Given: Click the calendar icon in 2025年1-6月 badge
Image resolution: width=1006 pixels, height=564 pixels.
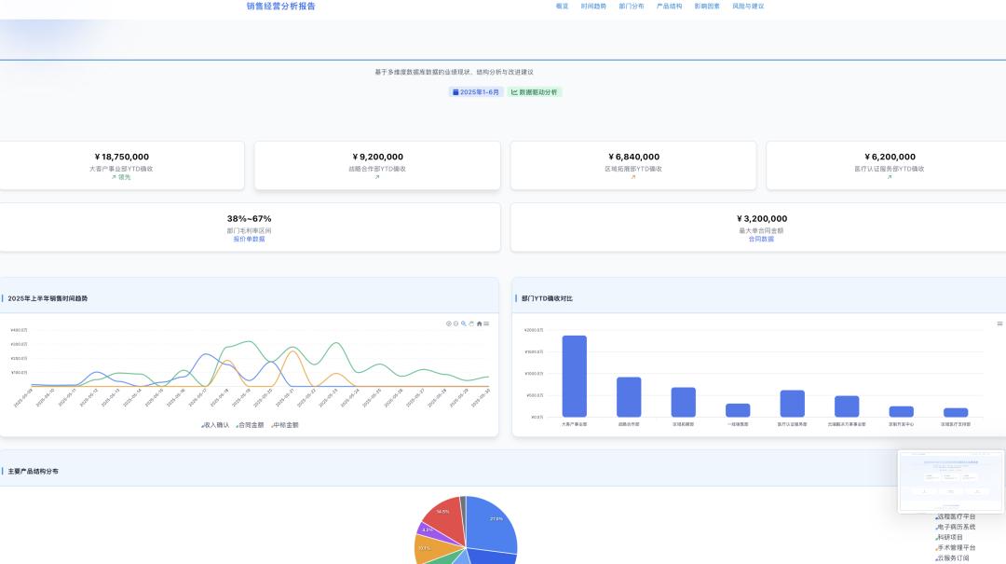Looking at the screenshot, I should coord(455,92).
